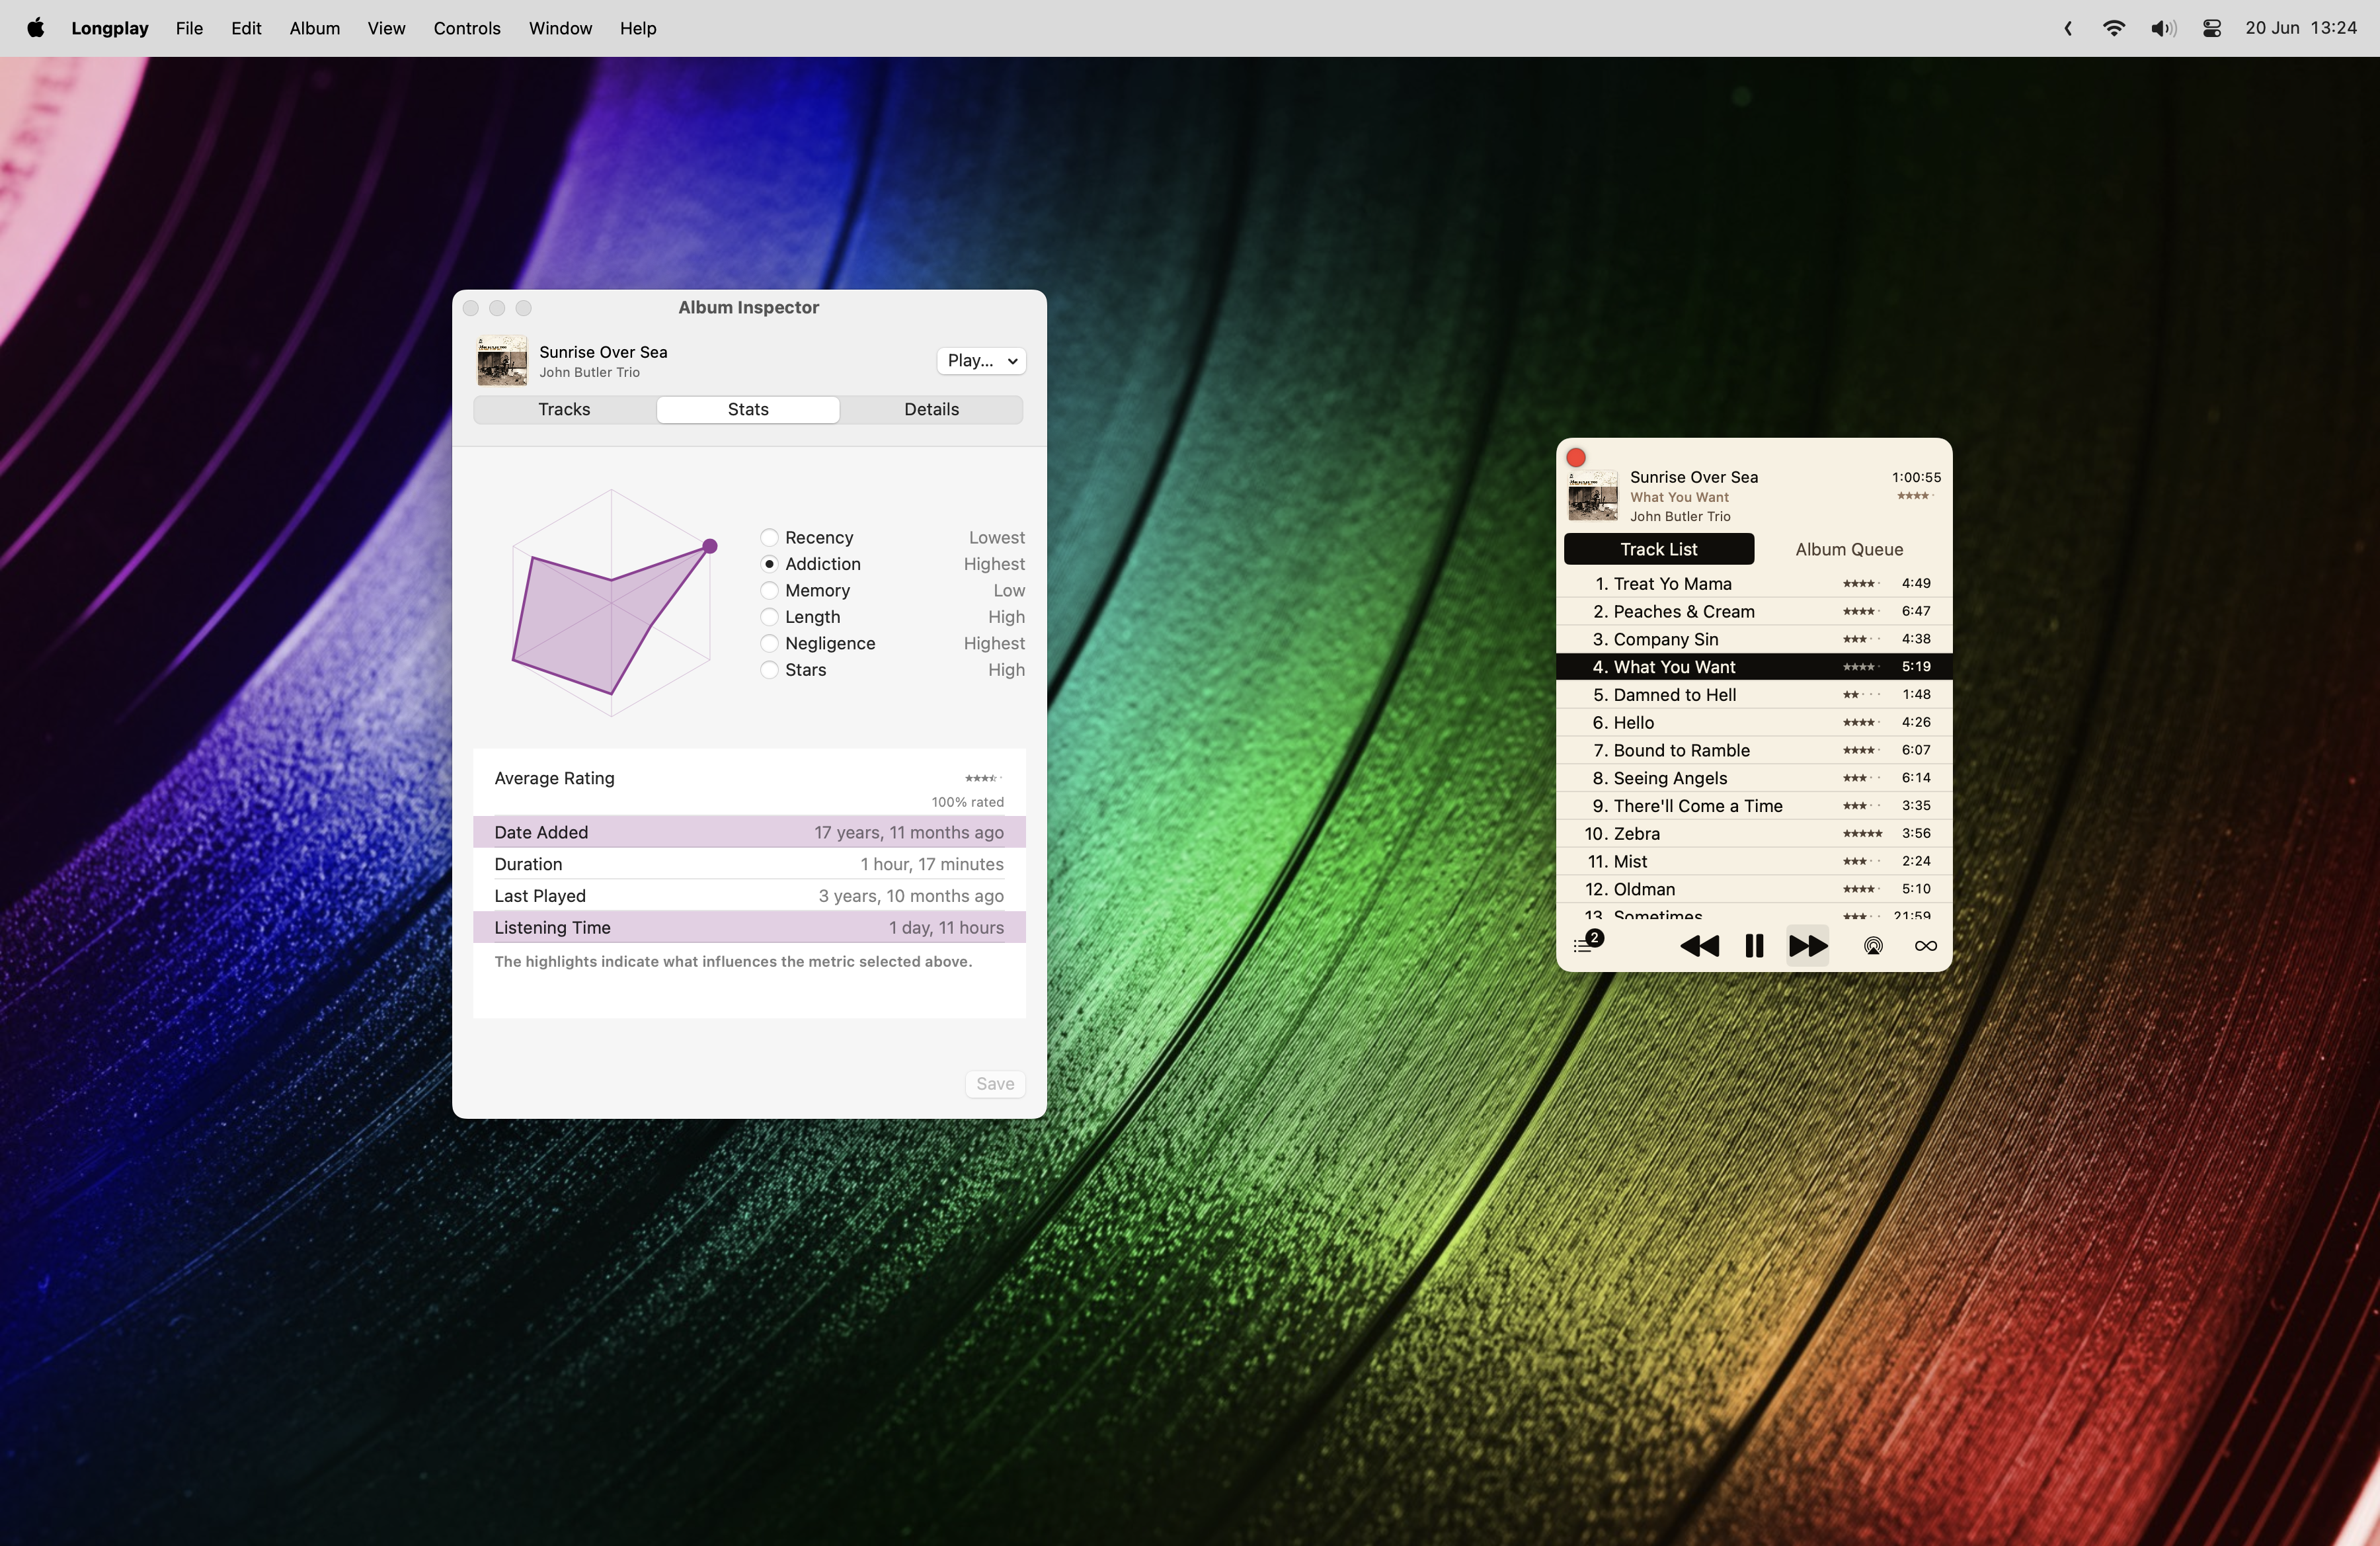The height and width of the screenshot is (1546, 2380).
Task: Select track 9. There'll Come a Time
Action: click(x=1753, y=806)
